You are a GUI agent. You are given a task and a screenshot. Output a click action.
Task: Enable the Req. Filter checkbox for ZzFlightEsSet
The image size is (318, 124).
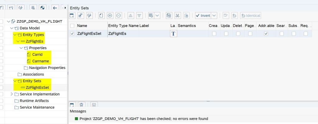pyautogui.click(x=306, y=34)
